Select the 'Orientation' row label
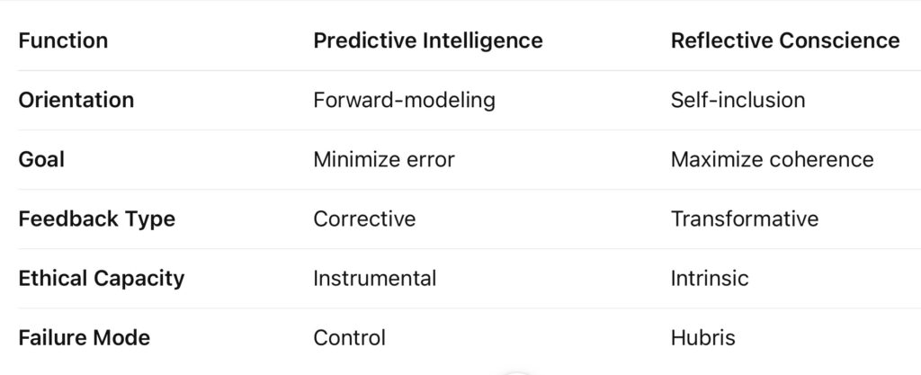This screenshot has height=375, width=921. pyautogui.click(x=76, y=100)
